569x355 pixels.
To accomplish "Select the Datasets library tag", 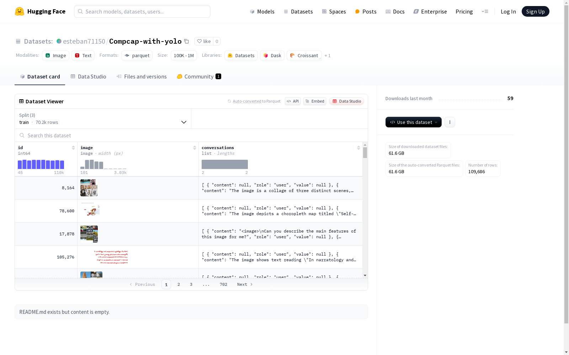I will [241, 55].
